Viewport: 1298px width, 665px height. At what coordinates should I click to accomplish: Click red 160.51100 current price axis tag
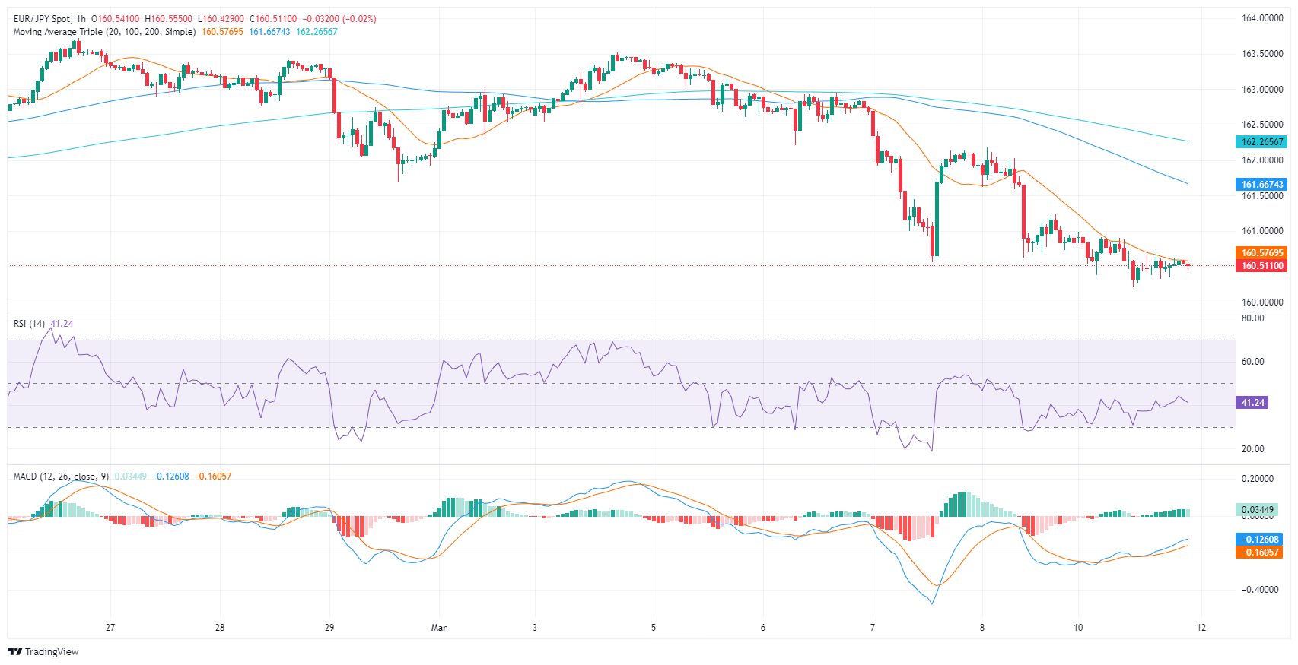pyautogui.click(x=1261, y=266)
